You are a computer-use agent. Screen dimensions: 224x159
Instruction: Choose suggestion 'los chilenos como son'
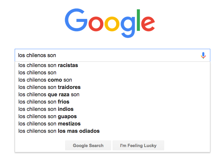113,80
